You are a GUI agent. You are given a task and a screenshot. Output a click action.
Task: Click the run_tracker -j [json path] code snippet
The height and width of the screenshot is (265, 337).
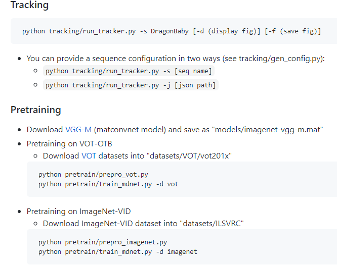[131, 85]
